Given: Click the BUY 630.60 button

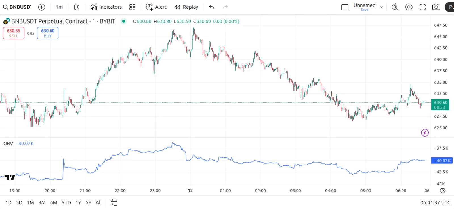Looking at the screenshot, I should [48, 33].
